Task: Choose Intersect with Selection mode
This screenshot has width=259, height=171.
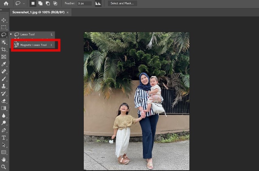Action: 55,3
